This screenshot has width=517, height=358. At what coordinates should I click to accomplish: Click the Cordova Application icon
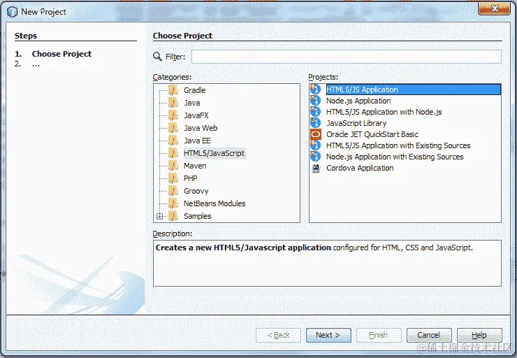coord(316,168)
